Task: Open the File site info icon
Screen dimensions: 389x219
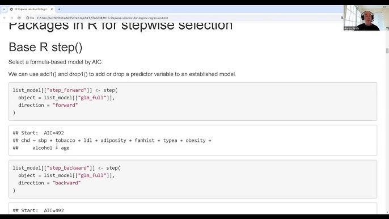Action: (30, 18)
